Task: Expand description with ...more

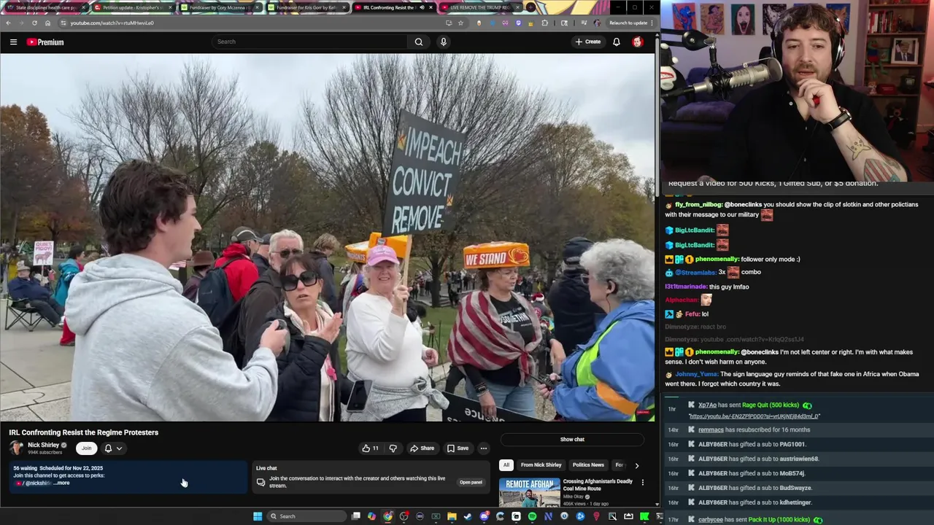Action: [x=62, y=483]
